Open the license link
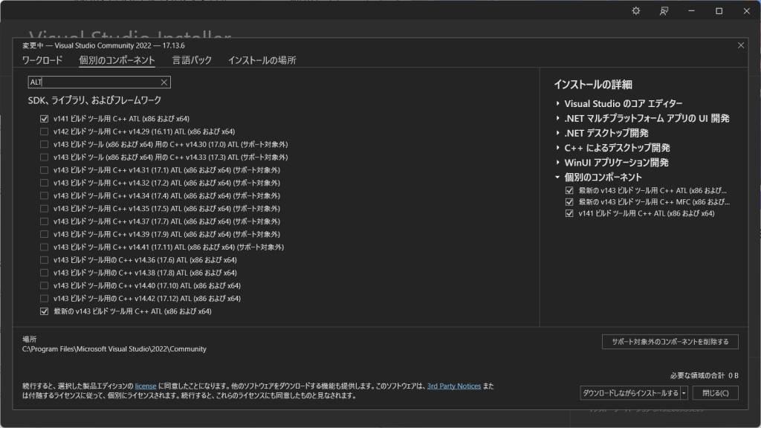This screenshot has width=761, height=428. pos(146,386)
